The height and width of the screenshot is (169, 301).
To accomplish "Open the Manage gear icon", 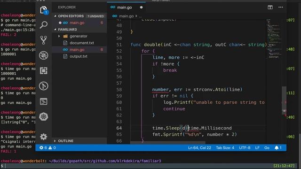I will click(44, 137).
